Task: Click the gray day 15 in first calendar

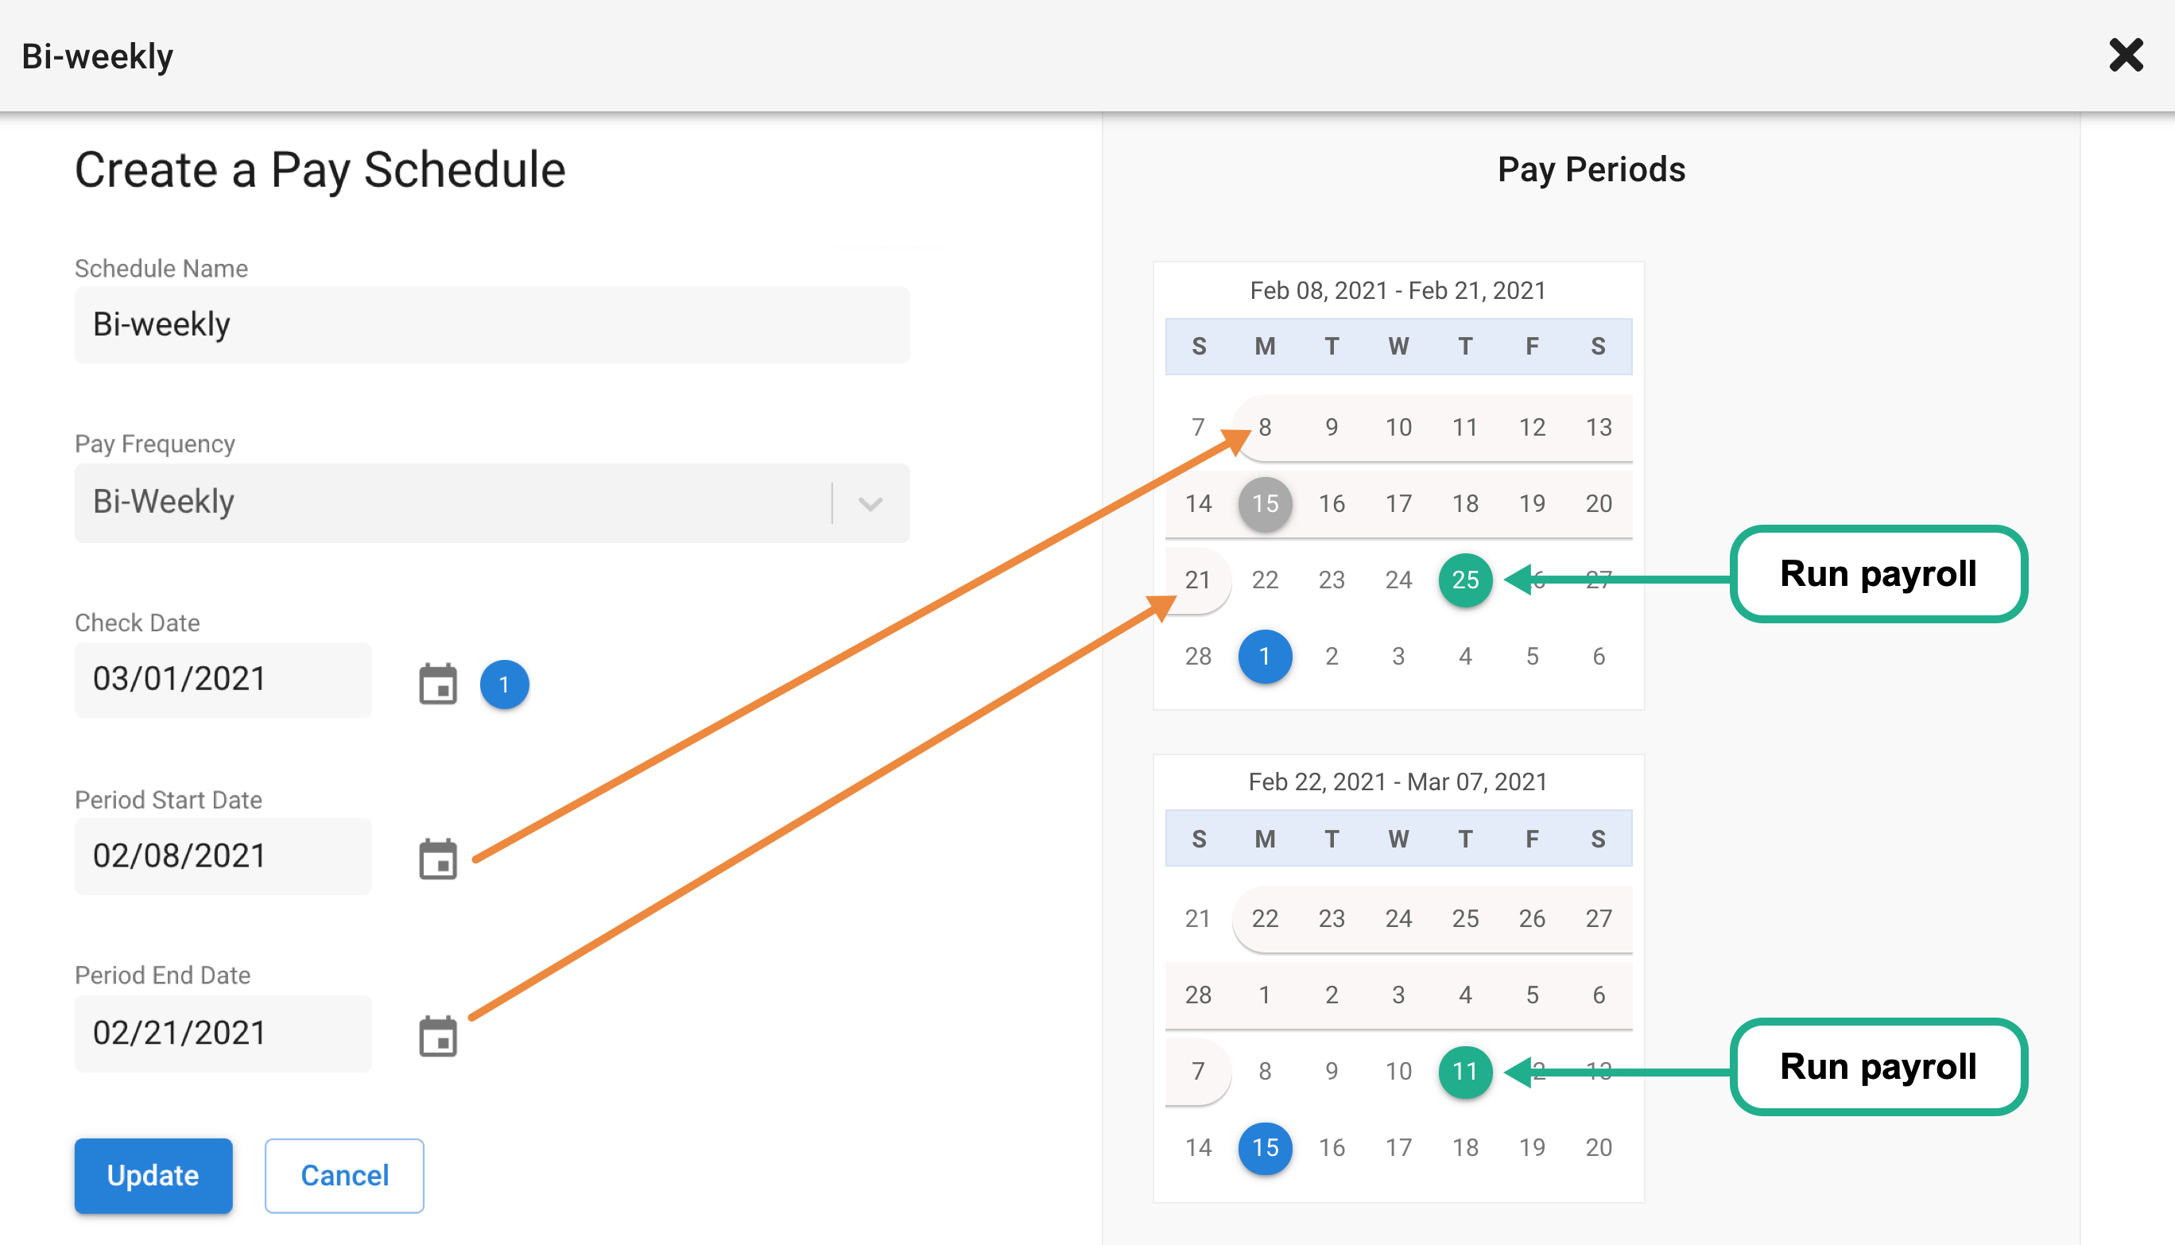Action: point(1266,503)
